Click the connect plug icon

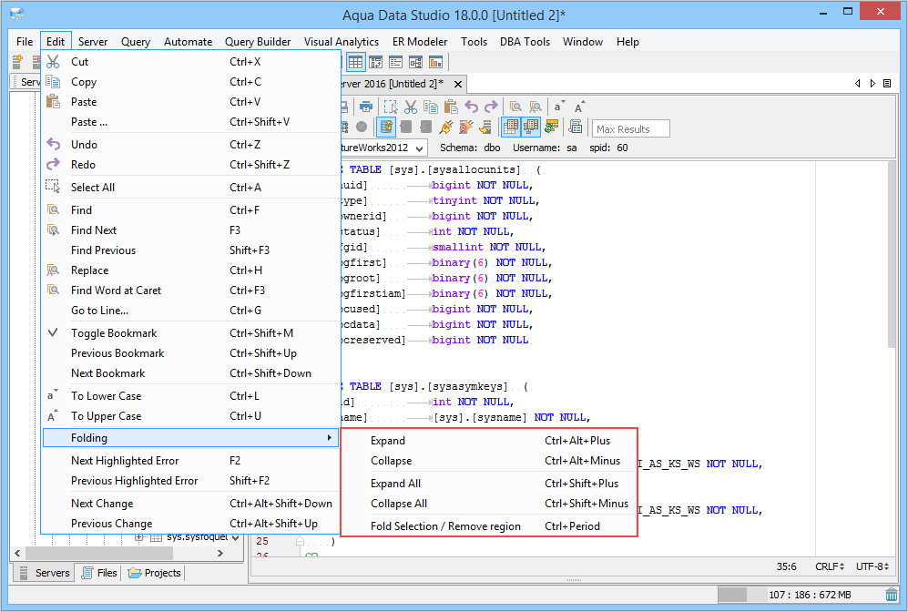446,127
